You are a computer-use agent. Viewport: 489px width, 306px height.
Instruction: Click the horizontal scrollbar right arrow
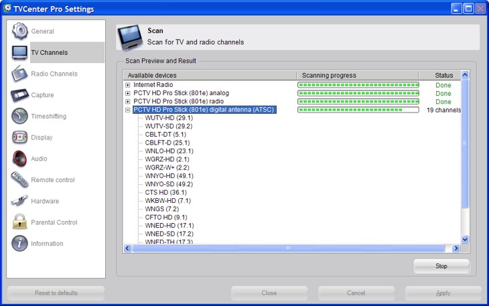pos(456,248)
